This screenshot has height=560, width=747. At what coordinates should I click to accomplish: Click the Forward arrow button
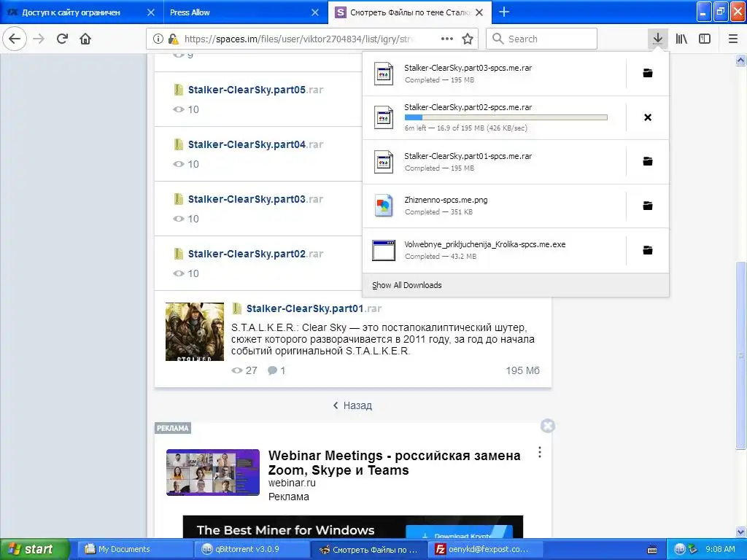39,39
